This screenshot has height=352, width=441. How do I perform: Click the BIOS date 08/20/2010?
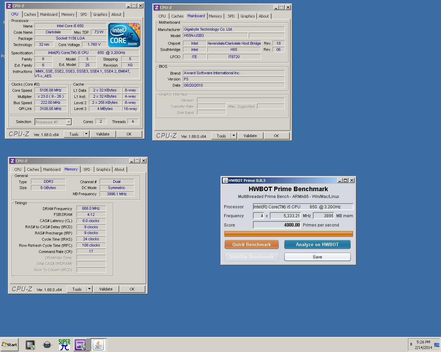(234, 85)
